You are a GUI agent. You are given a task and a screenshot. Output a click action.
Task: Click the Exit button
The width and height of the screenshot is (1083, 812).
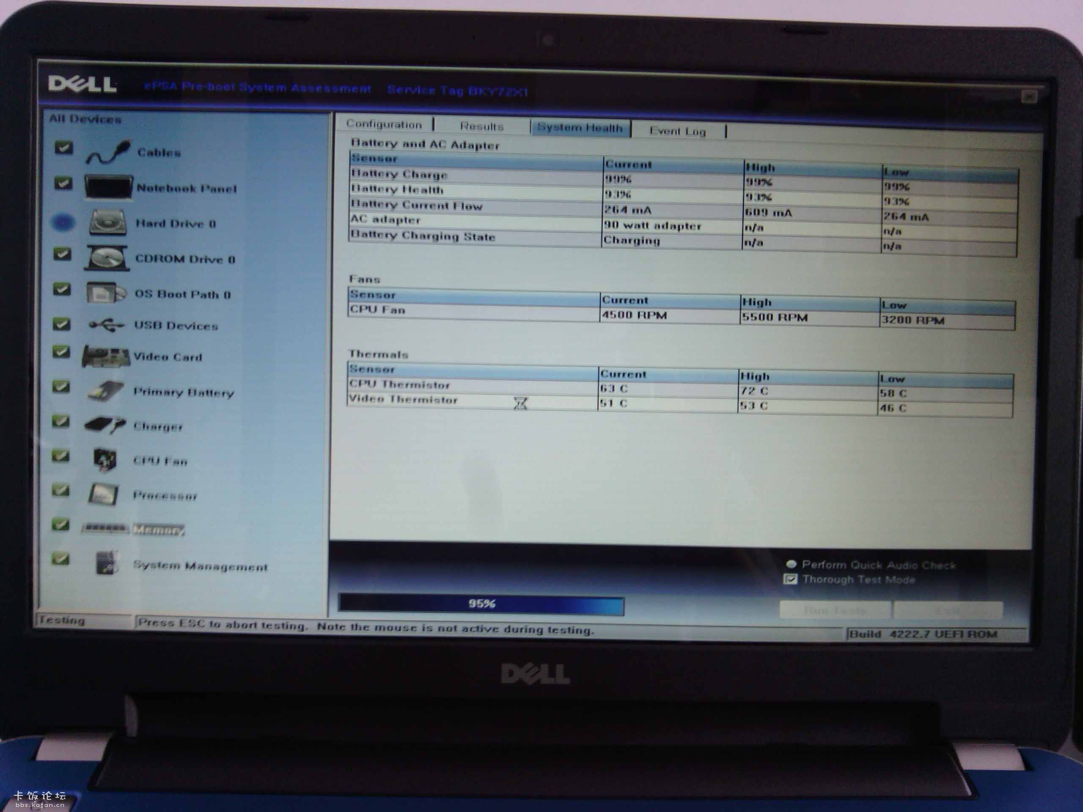948,611
